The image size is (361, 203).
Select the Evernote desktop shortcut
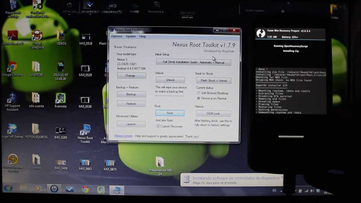(61, 101)
